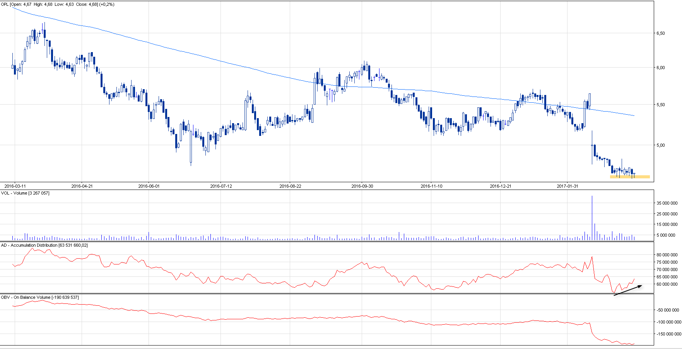
Task: Select the 35 000 000 volume axis label
Action: (x=667, y=203)
